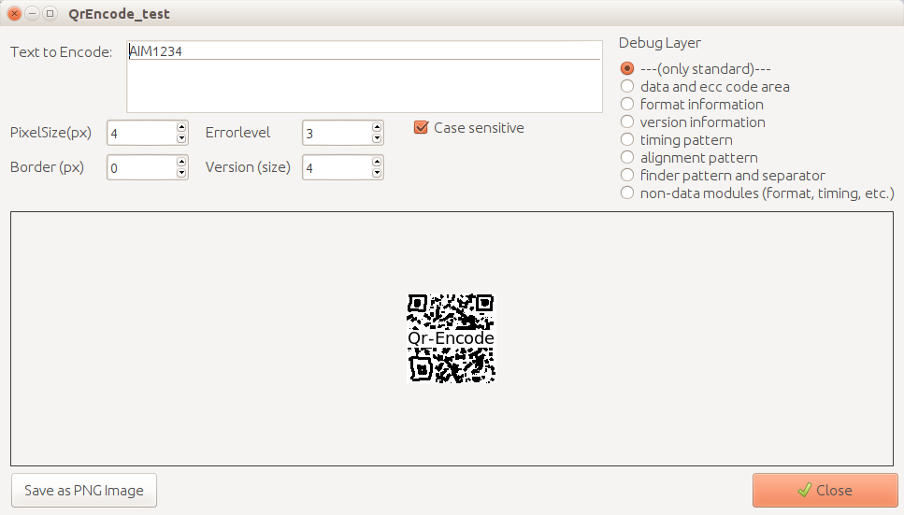
Task: Select version information radio button
Action: pos(627,122)
